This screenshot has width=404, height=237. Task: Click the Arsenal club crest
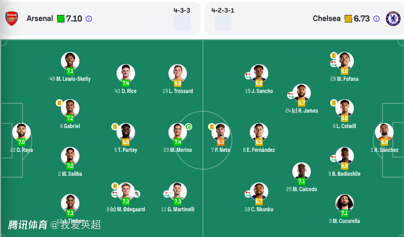[12, 19]
